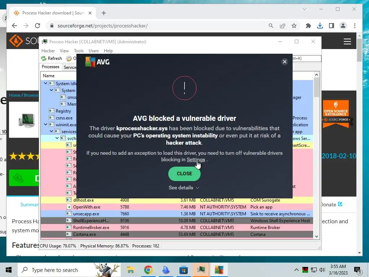Click CPU Usage in status bar
Screen dimensions: 369x277
pos(58,246)
